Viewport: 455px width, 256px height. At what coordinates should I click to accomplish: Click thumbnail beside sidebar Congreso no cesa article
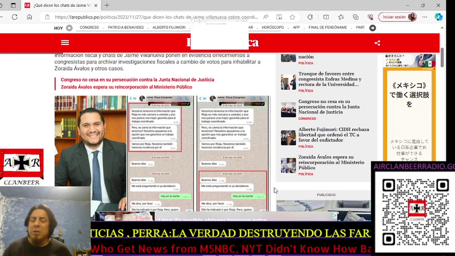tap(288, 110)
